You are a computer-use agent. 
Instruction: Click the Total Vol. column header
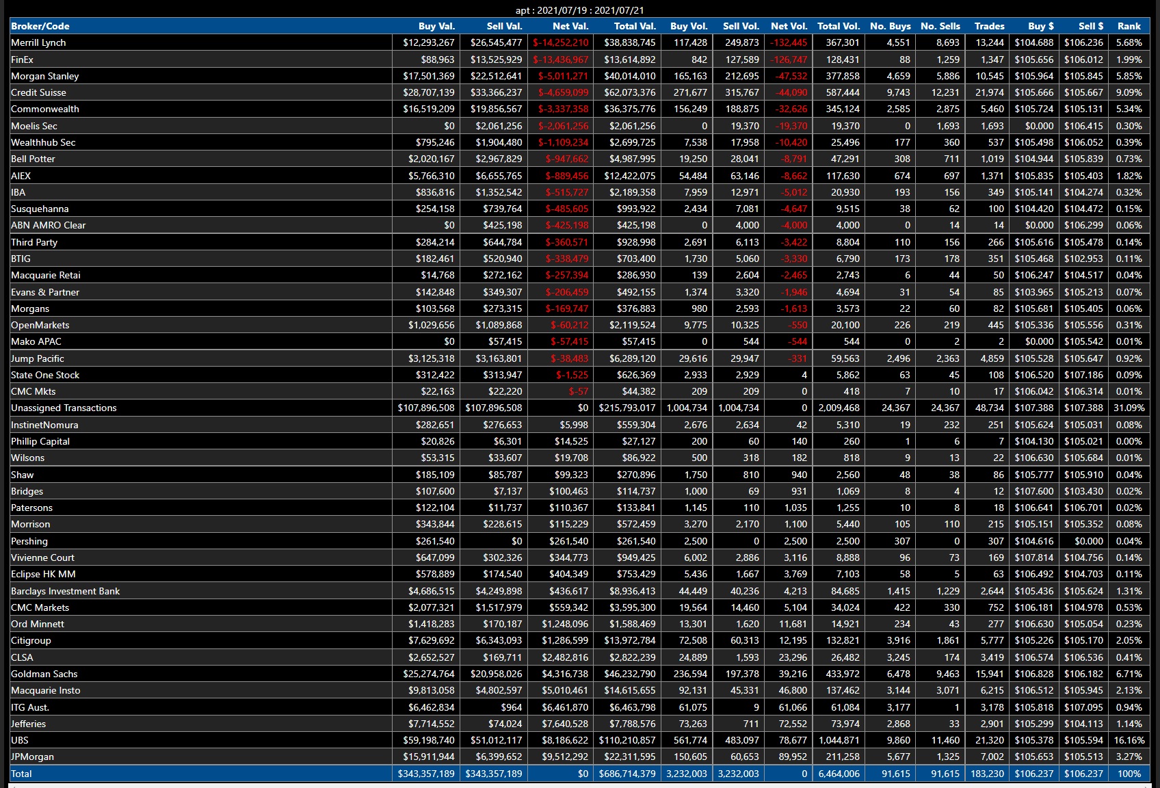tap(839, 26)
